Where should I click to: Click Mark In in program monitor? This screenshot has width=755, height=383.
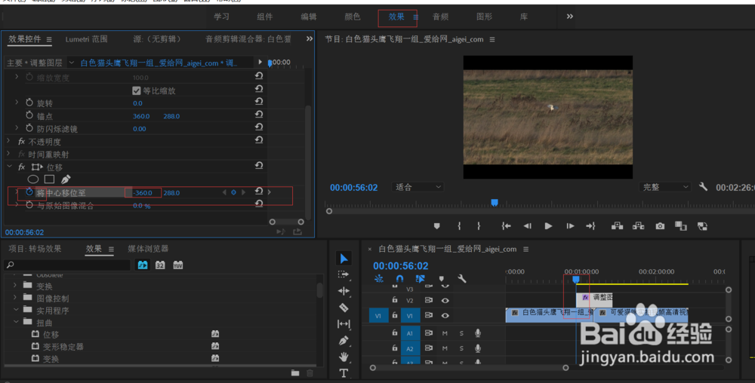(459, 226)
